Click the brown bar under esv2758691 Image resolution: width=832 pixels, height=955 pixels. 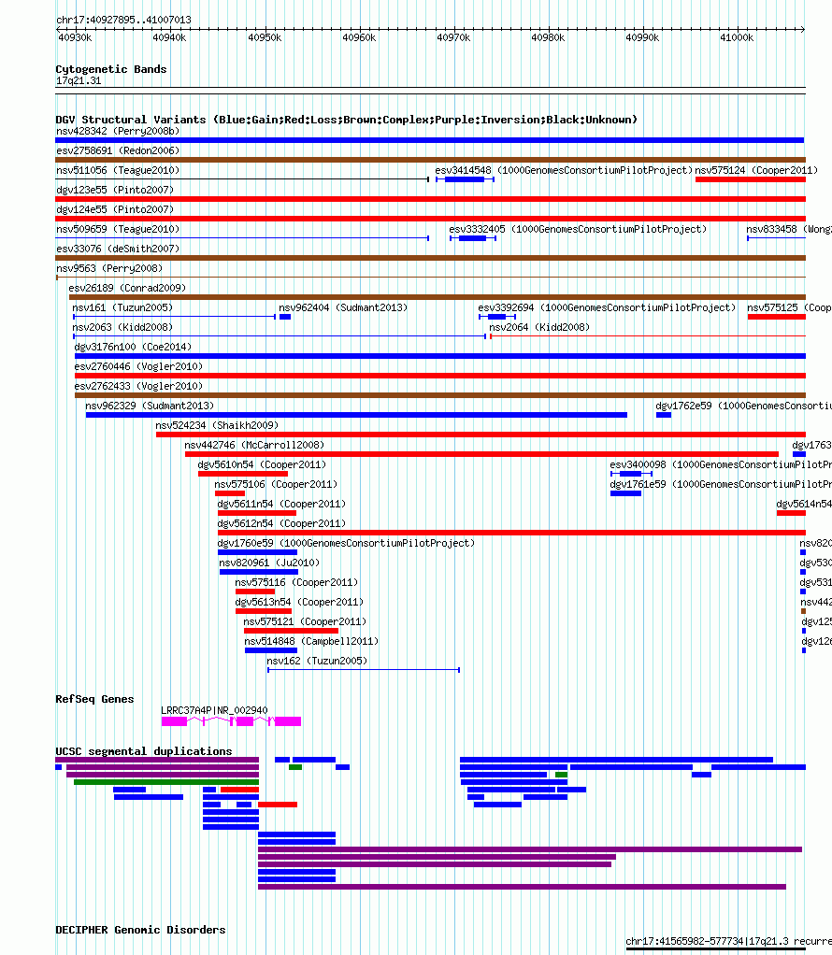(430, 160)
